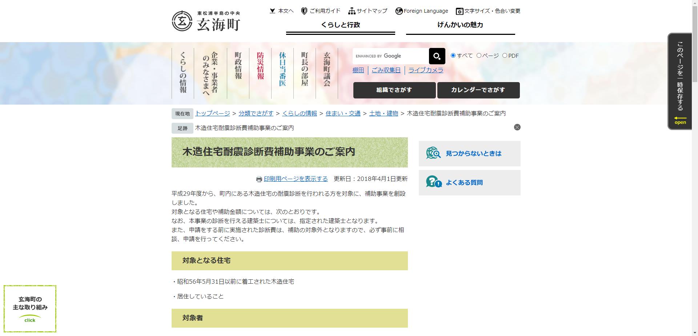Select the すべて search radio button
The height and width of the screenshot is (336, 698).
[453, 55]
